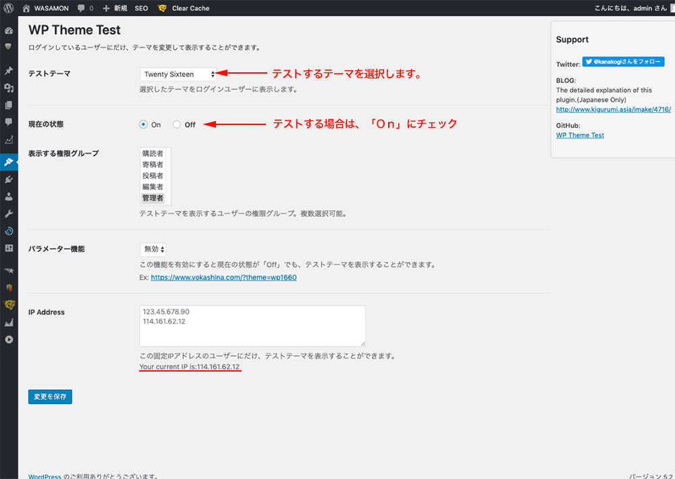Follow @kanakogi on Twitter button
Image resolution: width=675 pixels, height=479 pixels.
623,61
